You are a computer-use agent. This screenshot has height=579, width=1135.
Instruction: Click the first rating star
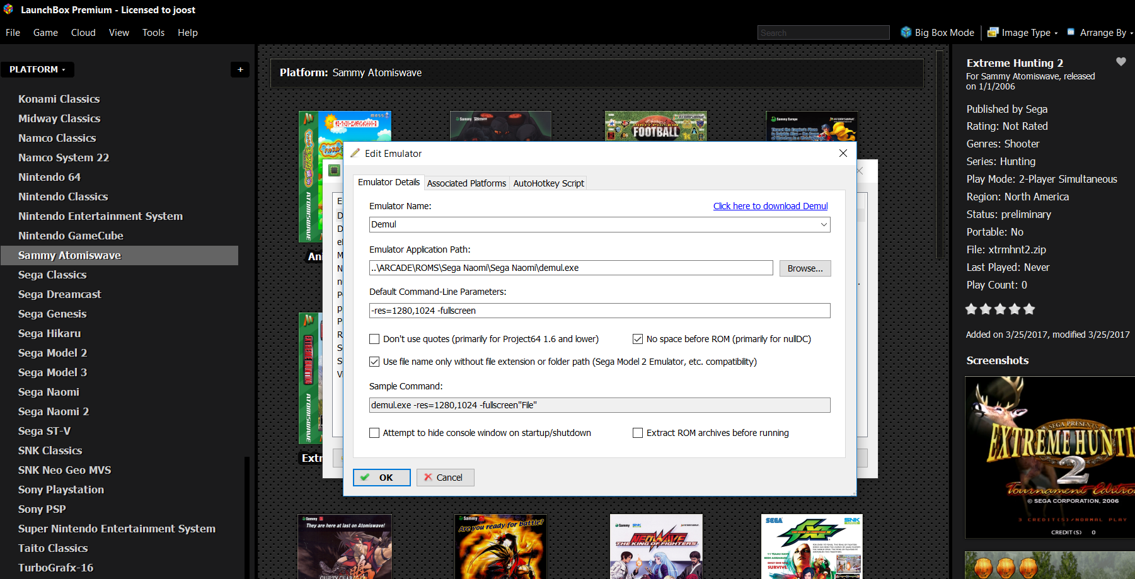[x=971, y=309]
